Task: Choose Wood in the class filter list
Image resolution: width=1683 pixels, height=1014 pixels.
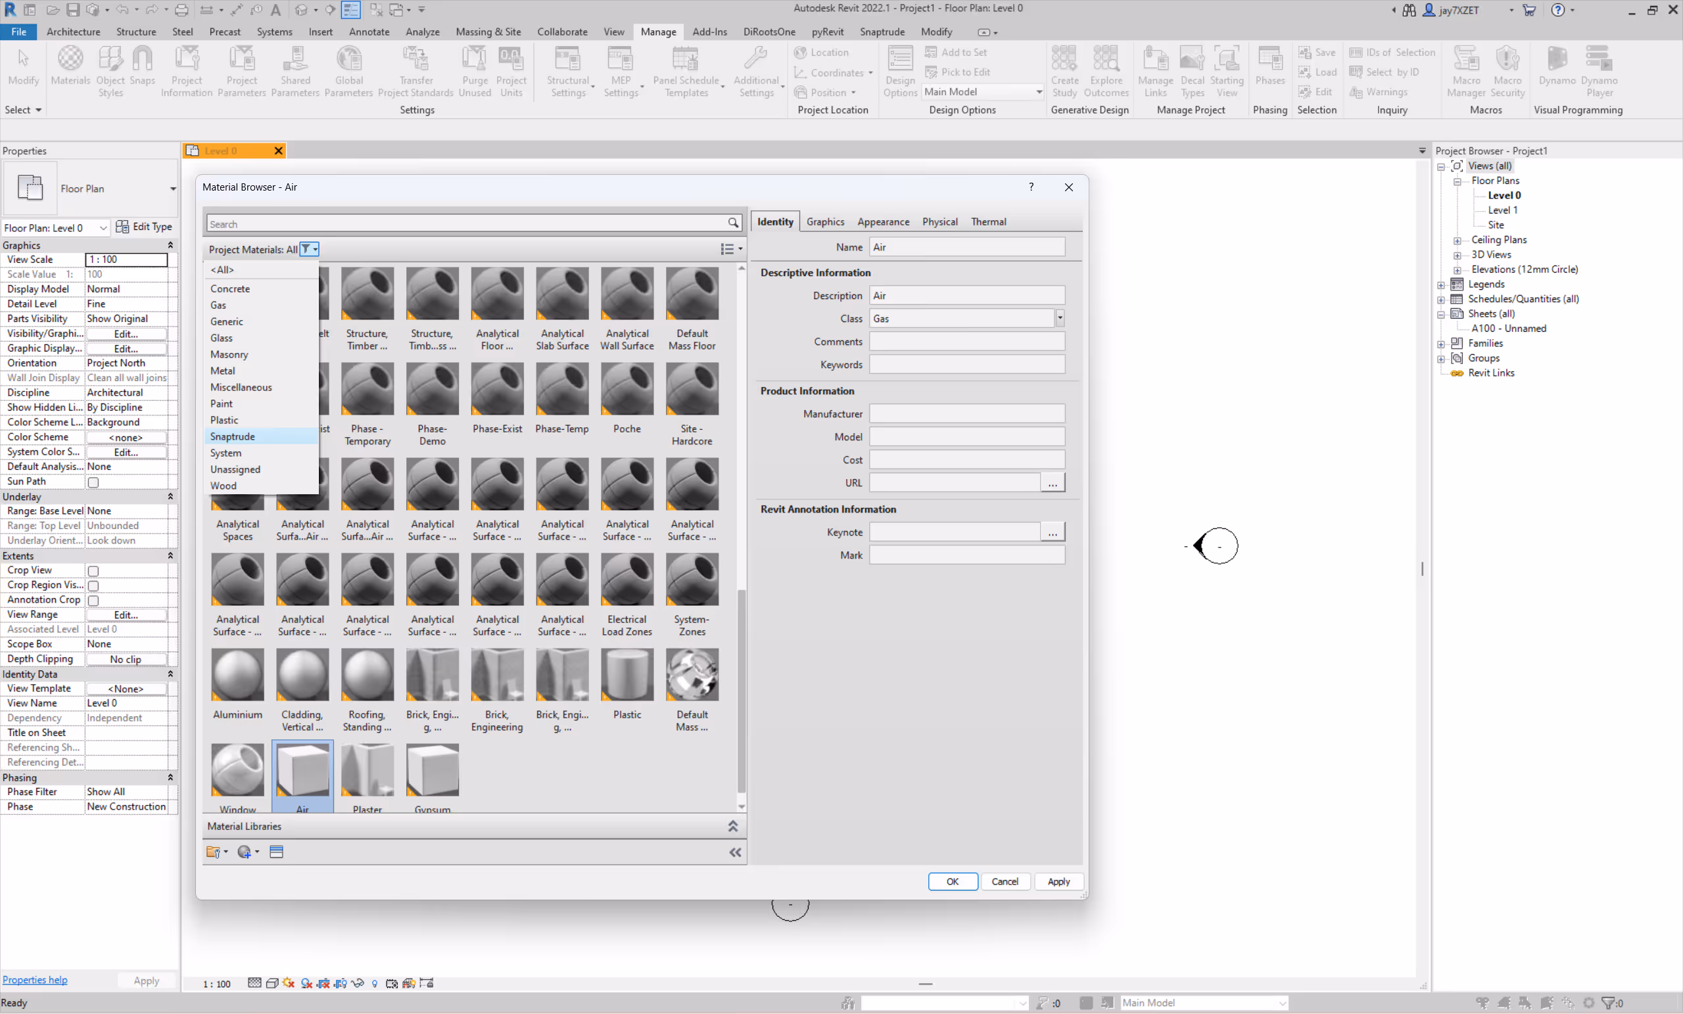Action: [x=261, y=486]
